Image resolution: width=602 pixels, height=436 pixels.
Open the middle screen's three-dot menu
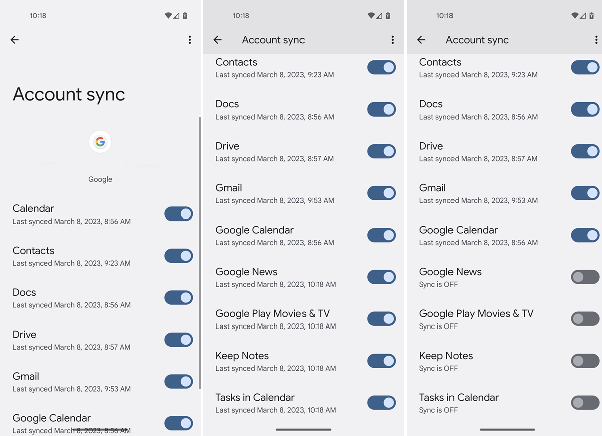tap(393, 40)
